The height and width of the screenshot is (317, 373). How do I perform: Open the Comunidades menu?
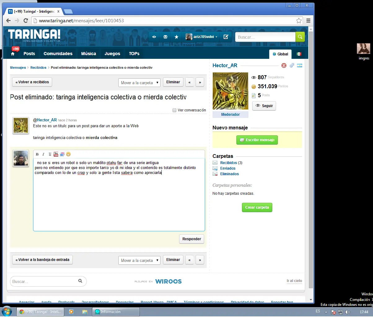(58, 54)
